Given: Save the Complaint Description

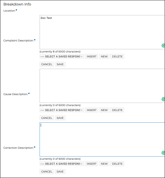Looking at the screenshot, I should [x=60, y=64].
